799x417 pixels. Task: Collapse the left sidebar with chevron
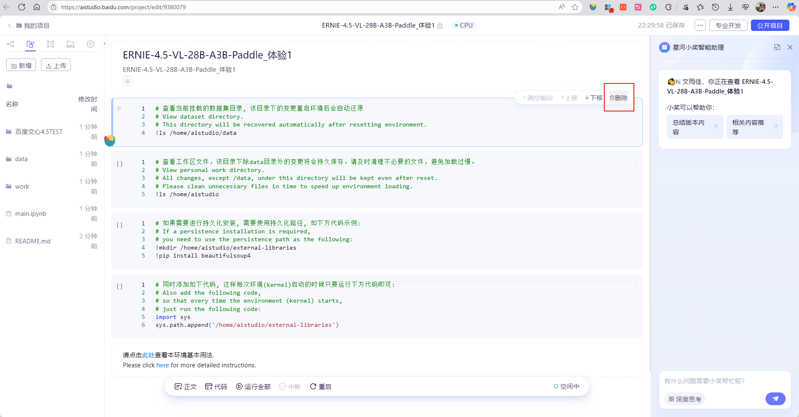point(104,43)
